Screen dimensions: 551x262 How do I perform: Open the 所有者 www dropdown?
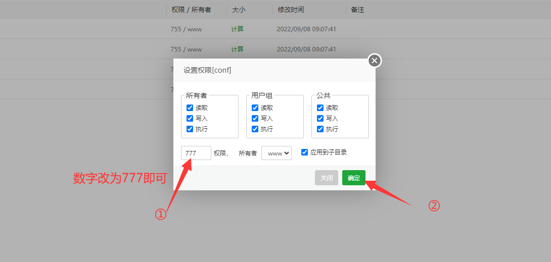[x=277, y=153]
